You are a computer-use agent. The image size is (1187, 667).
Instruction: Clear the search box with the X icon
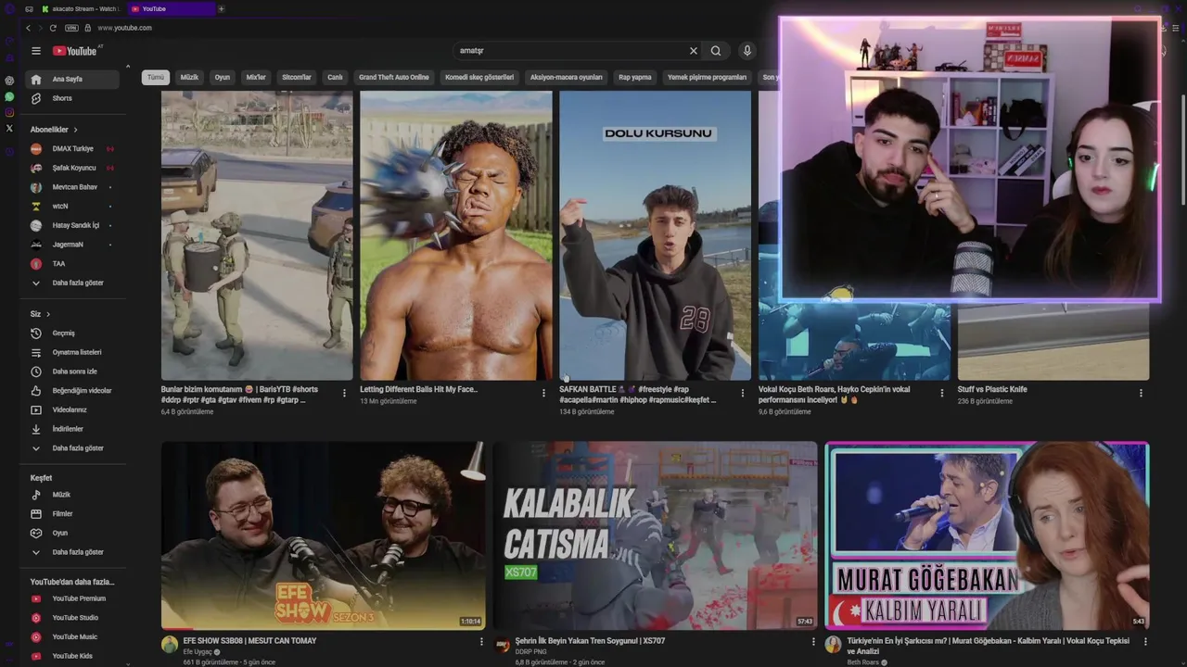pyautogui.click(x=693, y=51)
